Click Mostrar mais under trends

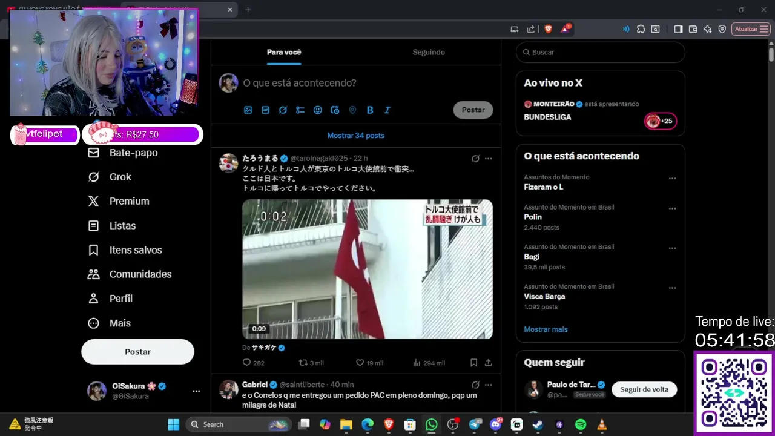(x=546, y=329)
